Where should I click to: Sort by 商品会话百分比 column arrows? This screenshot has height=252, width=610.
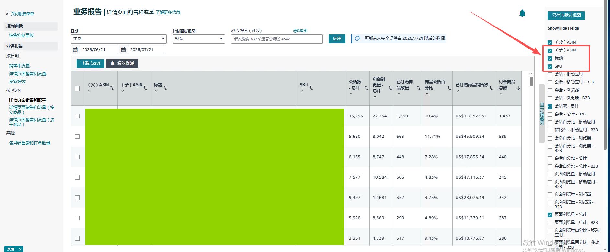[449, 88]
